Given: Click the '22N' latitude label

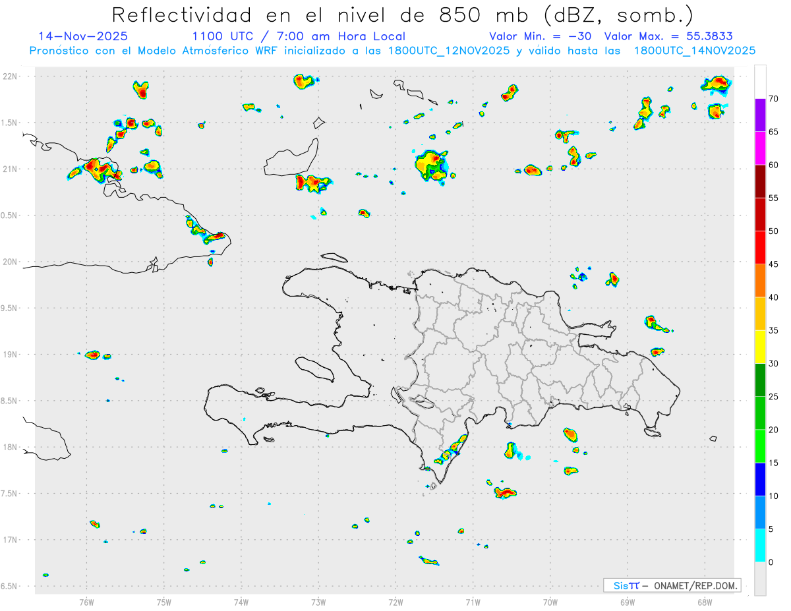Looking at the screenshot, I should (10, 76).
